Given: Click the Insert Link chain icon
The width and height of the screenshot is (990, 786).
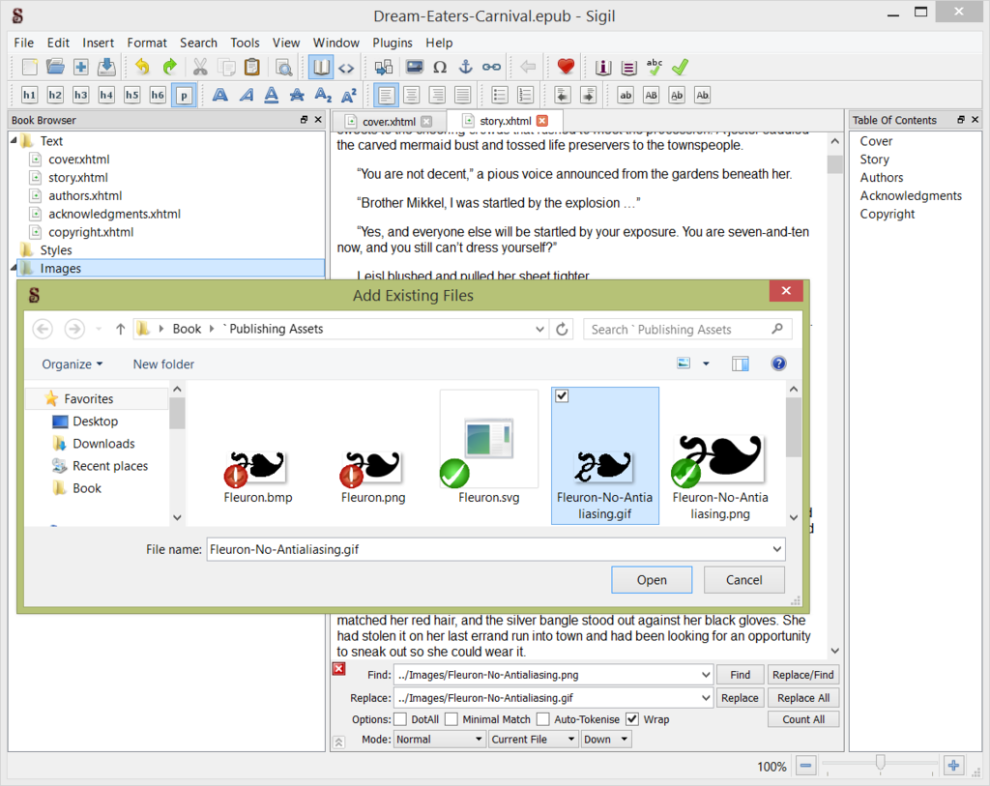Looking at the screenshot, I should (491, 67).
